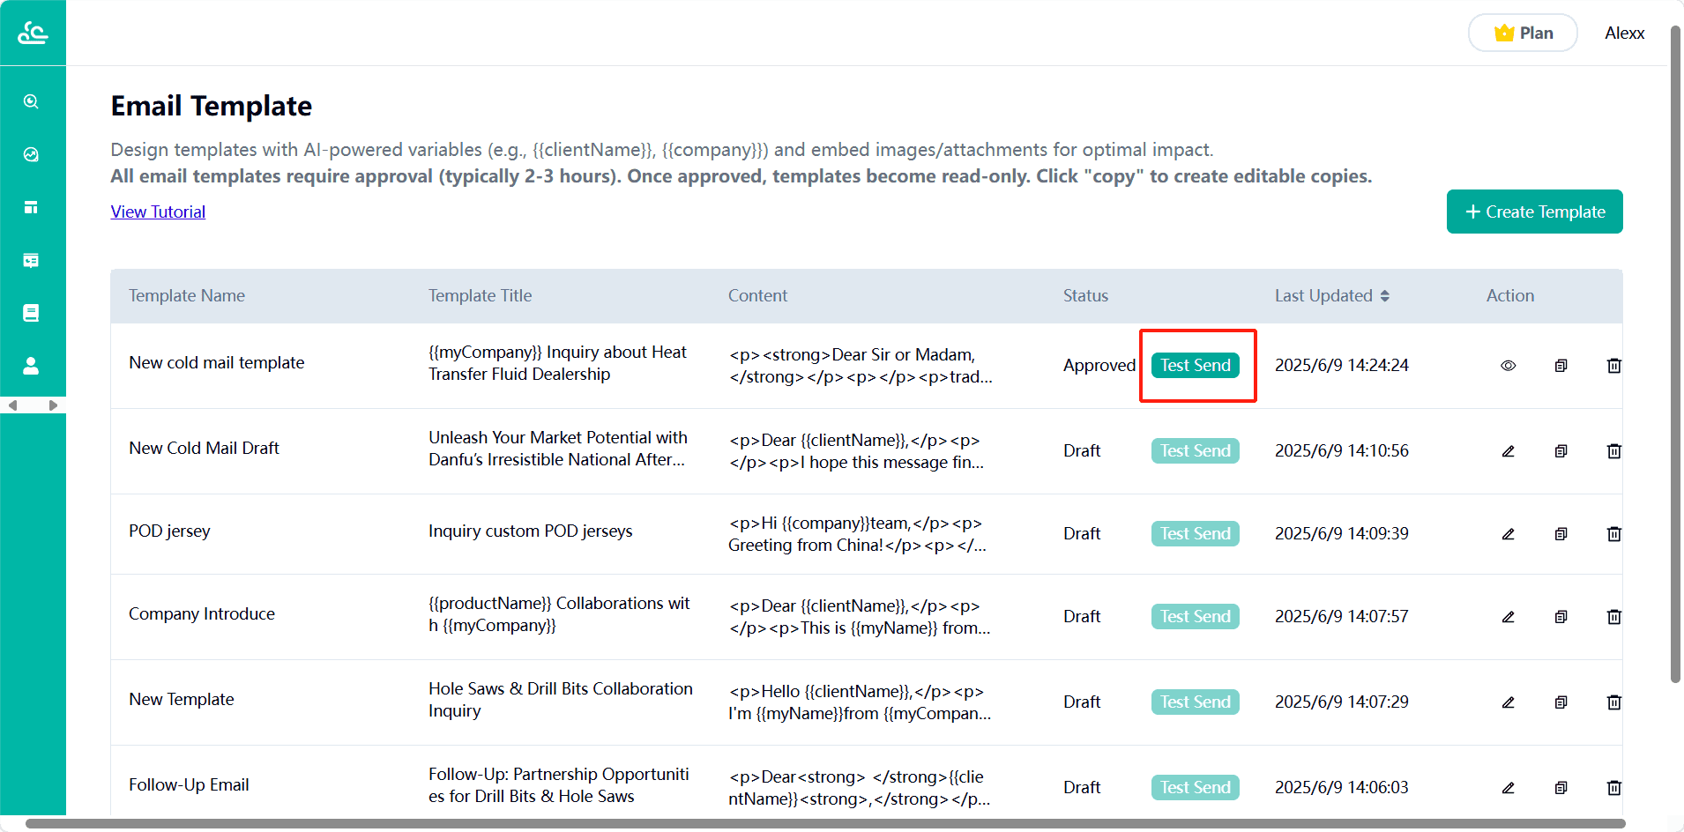This screenshot has width=1684, height=832.
Task: Expand sidebar with right arrow
Action: [x=53, y=405]
